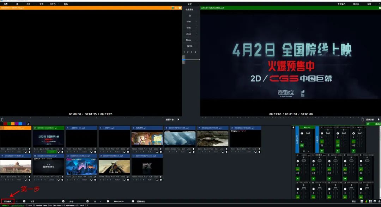The width and height of the screenshot is (381, 207).
Task: Click the Master volume fader
Action: pyautogui.click(x=308, y=133)
